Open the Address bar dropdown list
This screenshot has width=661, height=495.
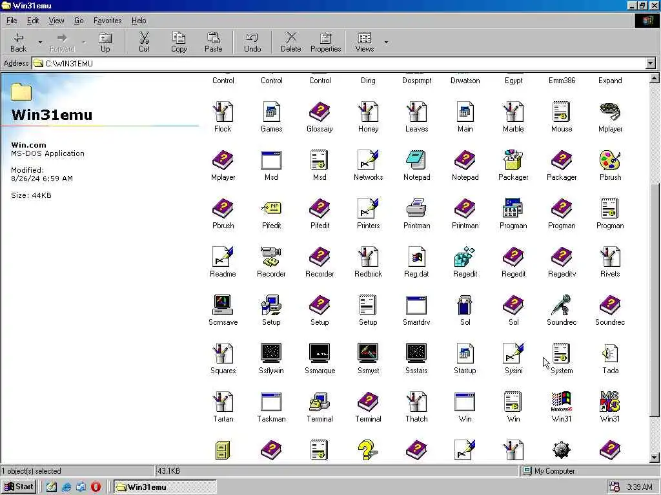651,64
